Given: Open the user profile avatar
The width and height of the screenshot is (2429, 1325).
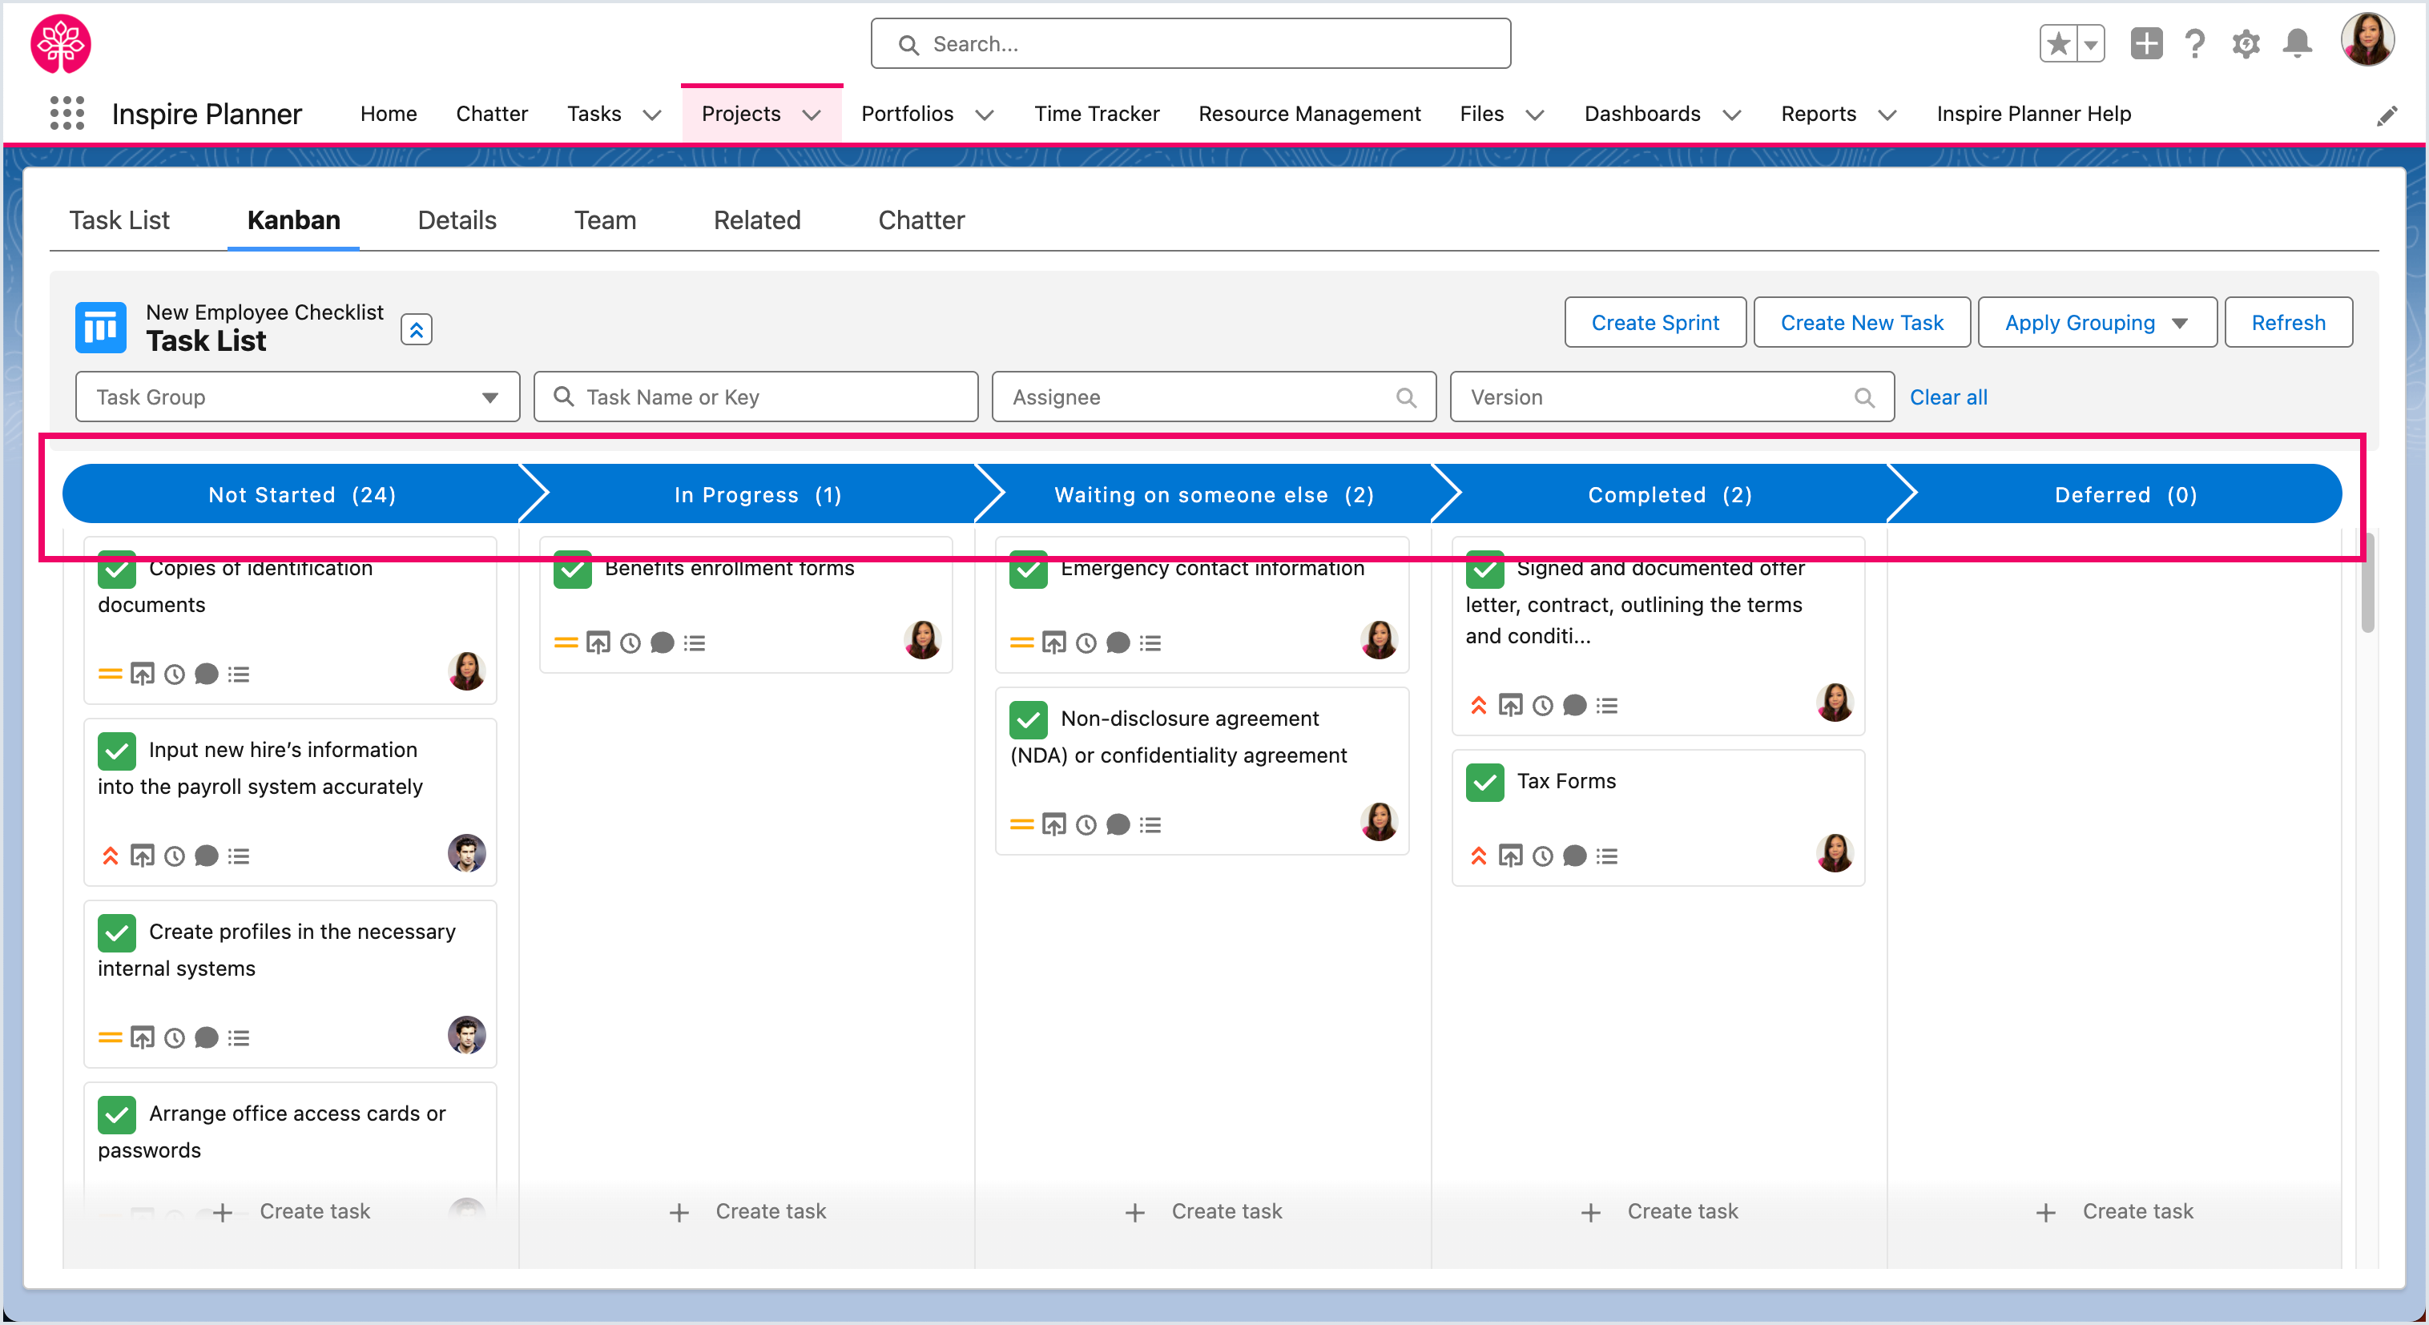Looking at the screenshot, I should tap(2367, 41).
